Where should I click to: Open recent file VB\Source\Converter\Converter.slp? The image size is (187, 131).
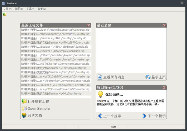pos(56,89)
